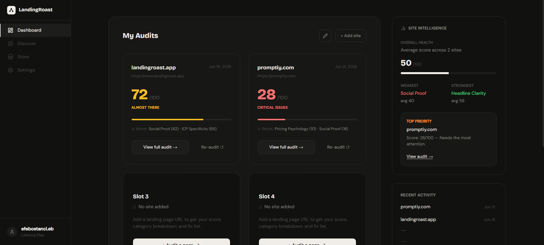Click https://promptiy.com URL text
The image size is (544, 245).
coord(276,76)
